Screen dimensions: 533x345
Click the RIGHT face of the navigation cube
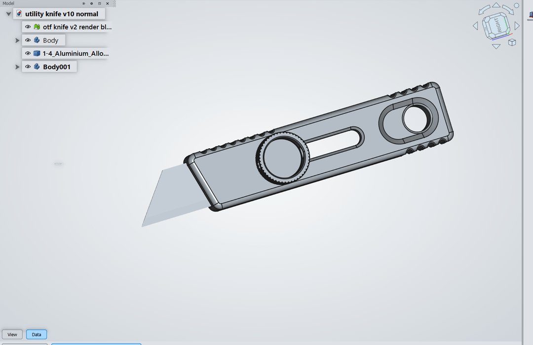[498, 26]
